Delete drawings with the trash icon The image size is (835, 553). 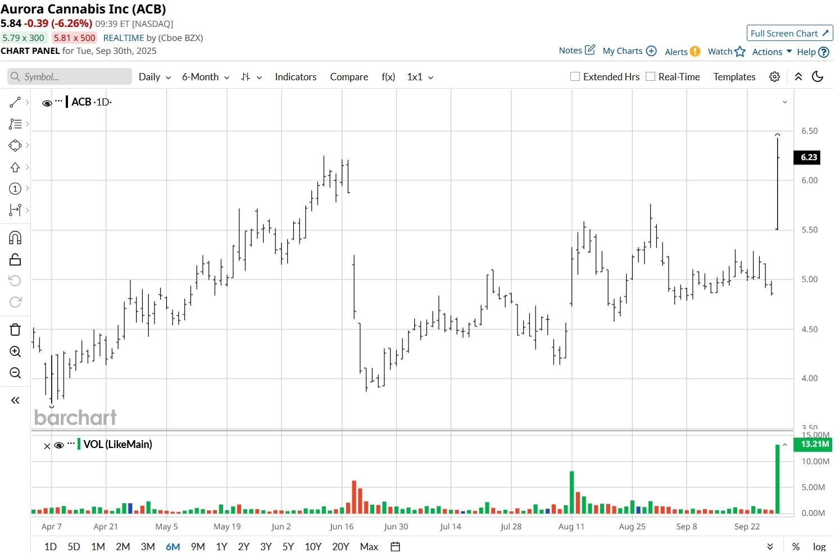click(x=15, y=330)
